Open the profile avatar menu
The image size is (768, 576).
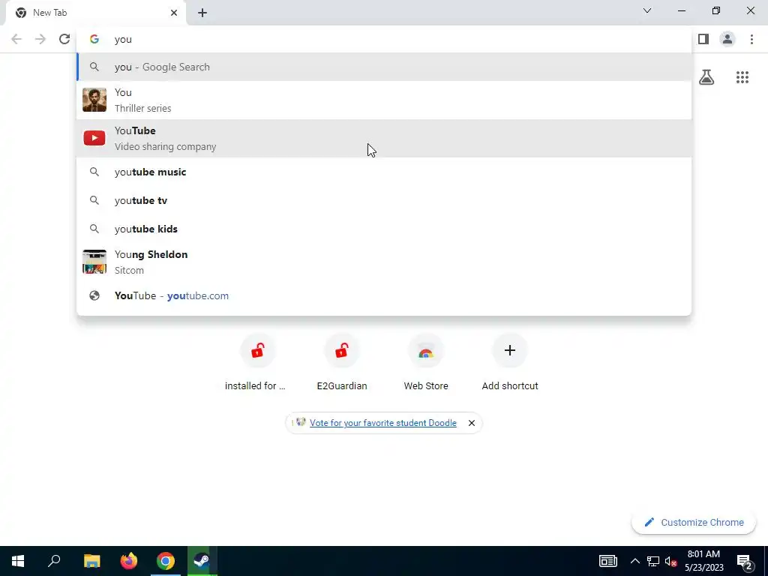(x=727, y=39)
